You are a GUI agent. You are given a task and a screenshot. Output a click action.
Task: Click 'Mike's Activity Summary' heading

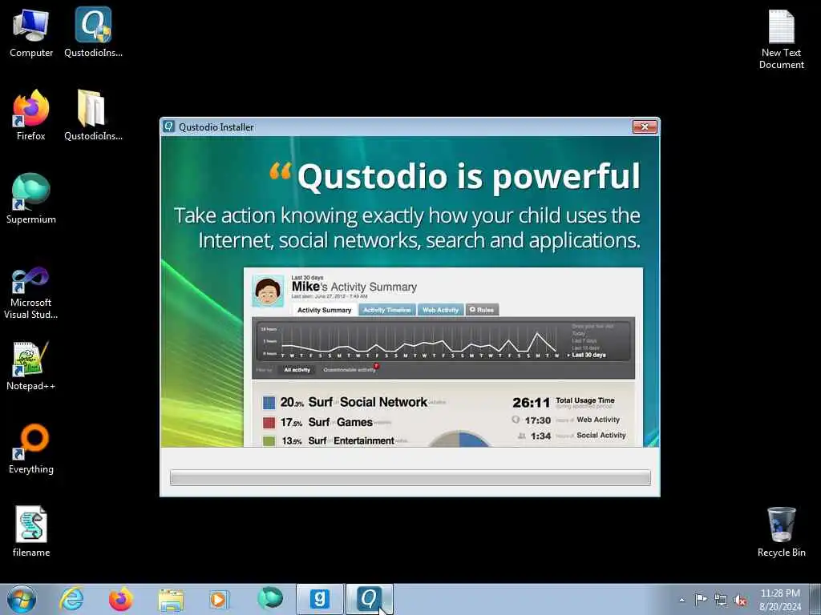(x=354, y=287)
